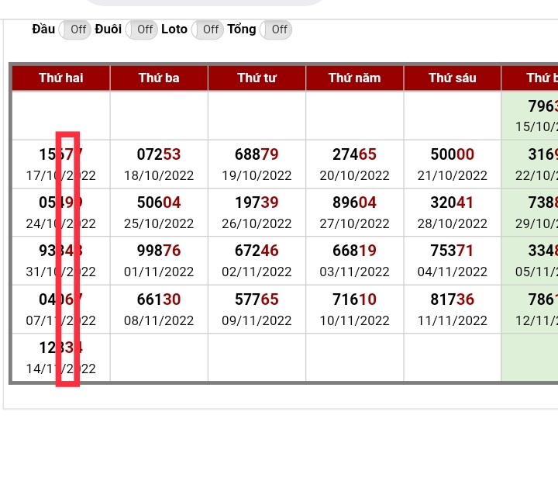Select result 07253 on 18/10/2022

(x=159, y=154)
